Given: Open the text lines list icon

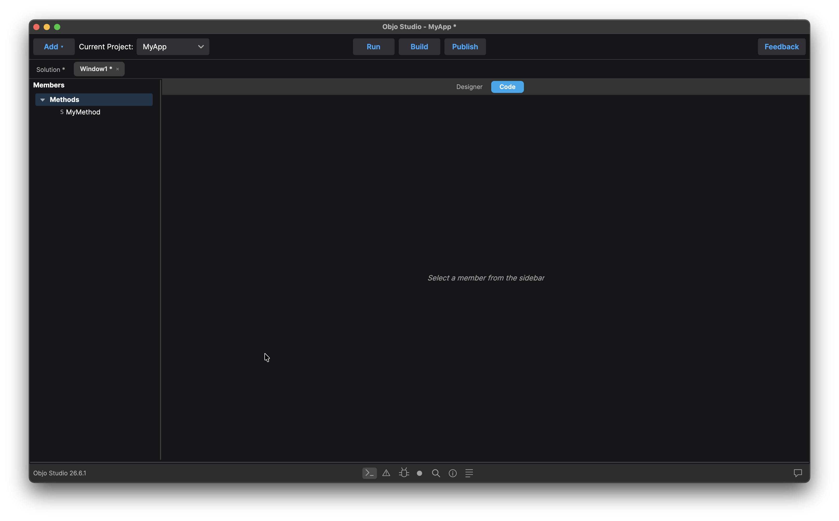Looking at the screenshot, I should pyautogui.click(x=469, y=473).
